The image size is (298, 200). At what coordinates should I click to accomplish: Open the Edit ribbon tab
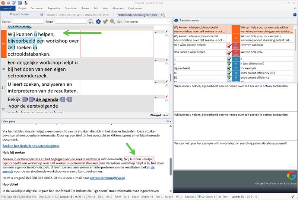coord(96,8)
